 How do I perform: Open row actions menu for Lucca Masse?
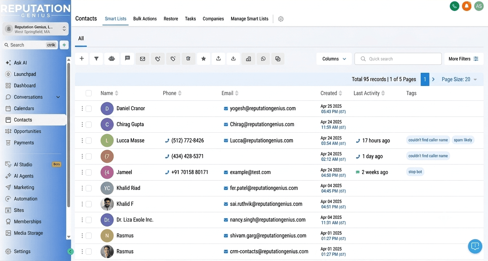coord(82,140)
